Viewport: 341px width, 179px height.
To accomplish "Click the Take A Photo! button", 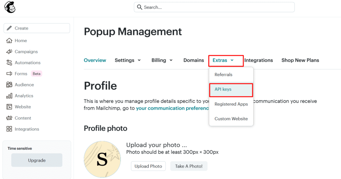I will click(189, 166).
